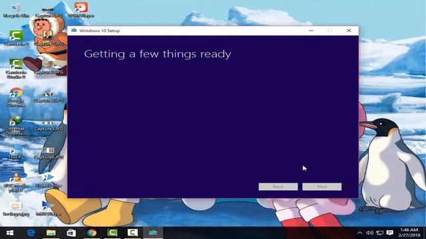Minimize the Windows 10 Setup window
The image size is (426, 239).
pyautogui.click(x=311, y=31)
